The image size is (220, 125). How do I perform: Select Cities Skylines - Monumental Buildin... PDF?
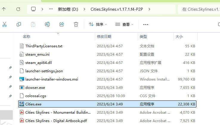pyautogui.click(x=58, y=113)
